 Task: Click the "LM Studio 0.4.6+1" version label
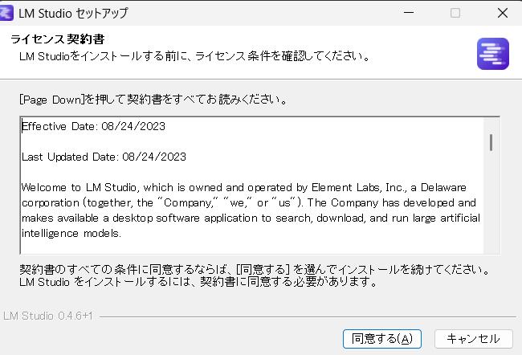click(x=48, y=316)
